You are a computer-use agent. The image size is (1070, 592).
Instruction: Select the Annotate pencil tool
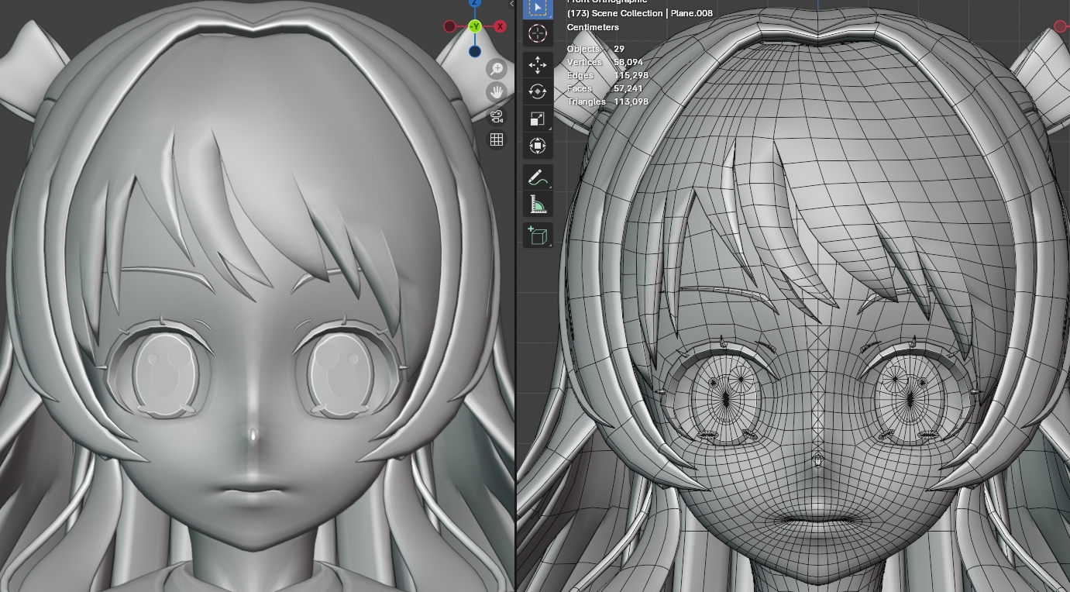538,177
